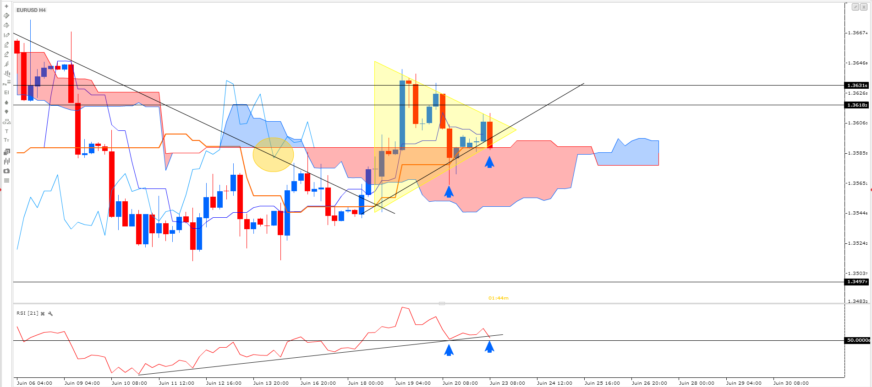872x387 pixels.
Task: Select the vertical line drawing tool
Action: 6,35
